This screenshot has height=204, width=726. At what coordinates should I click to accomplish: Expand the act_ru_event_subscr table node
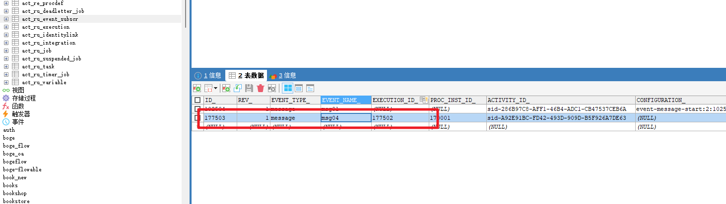6,19
